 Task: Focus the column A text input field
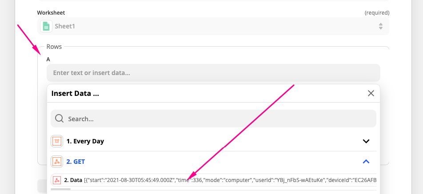point(213,73)
